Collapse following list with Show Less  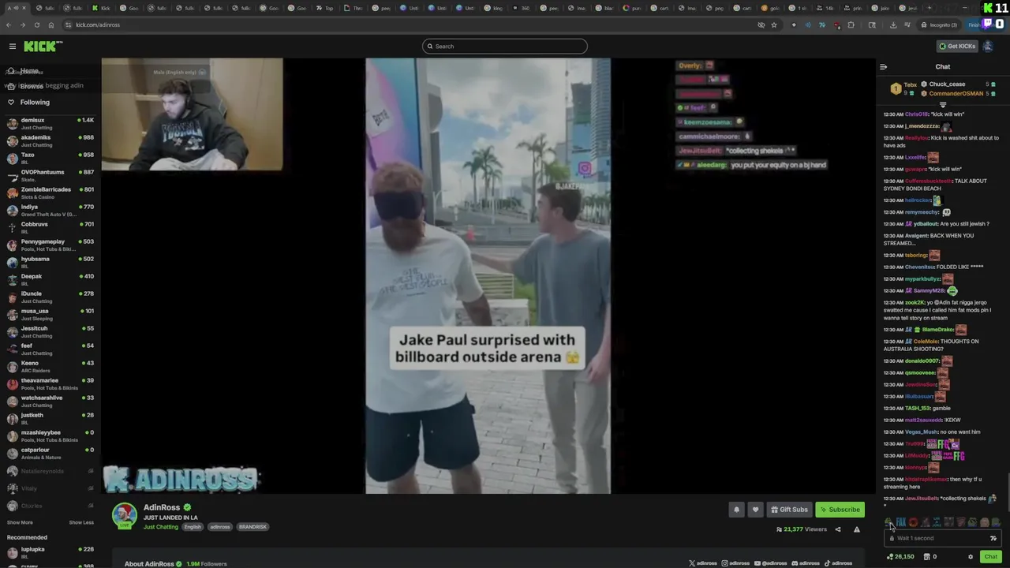coord(81,522)
